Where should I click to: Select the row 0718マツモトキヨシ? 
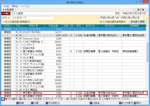point(74,32)
